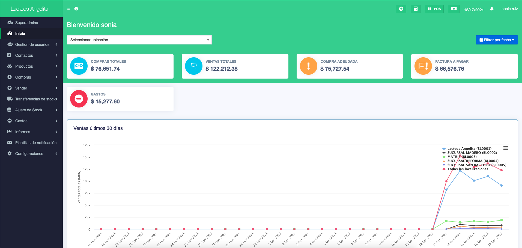Open the notifications bell icon
Screen dimensions: 522x248
[x=492, y=9]
